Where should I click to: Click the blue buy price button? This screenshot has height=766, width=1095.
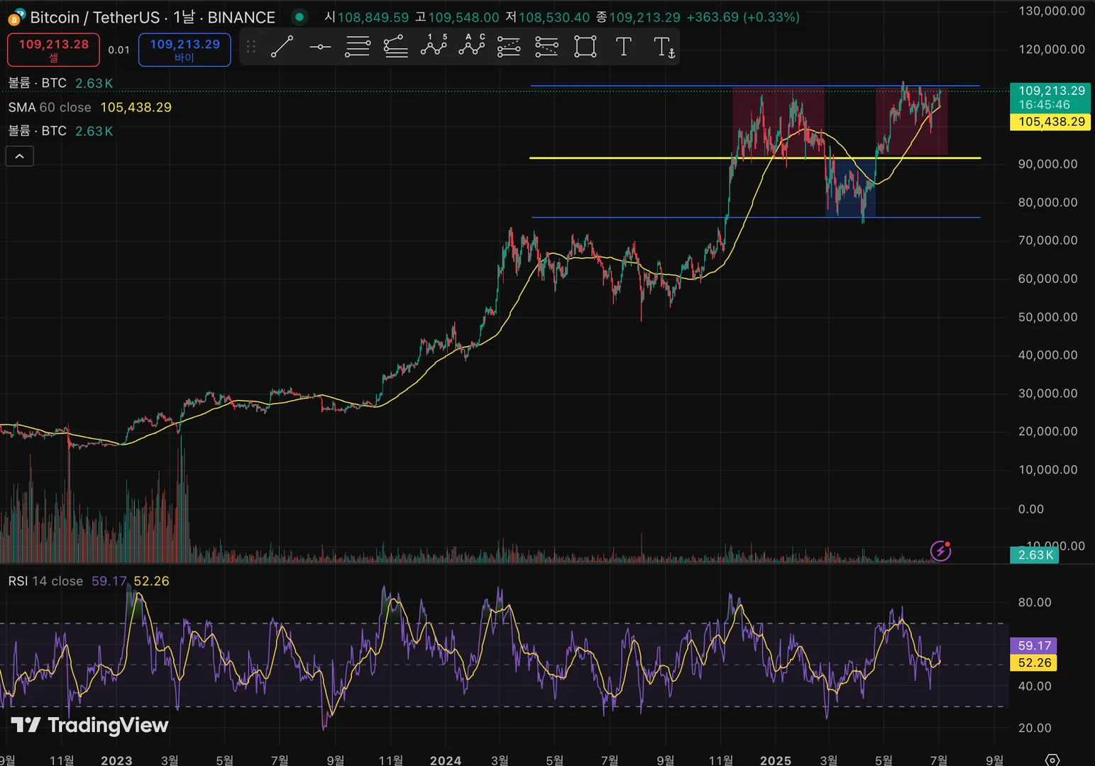(x=185, y=50)
